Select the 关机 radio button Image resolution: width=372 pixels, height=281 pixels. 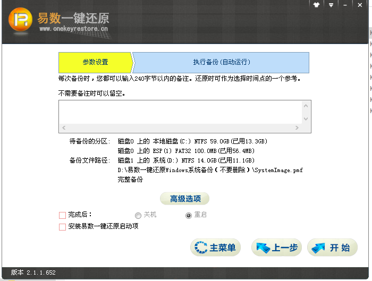[138, 216]
